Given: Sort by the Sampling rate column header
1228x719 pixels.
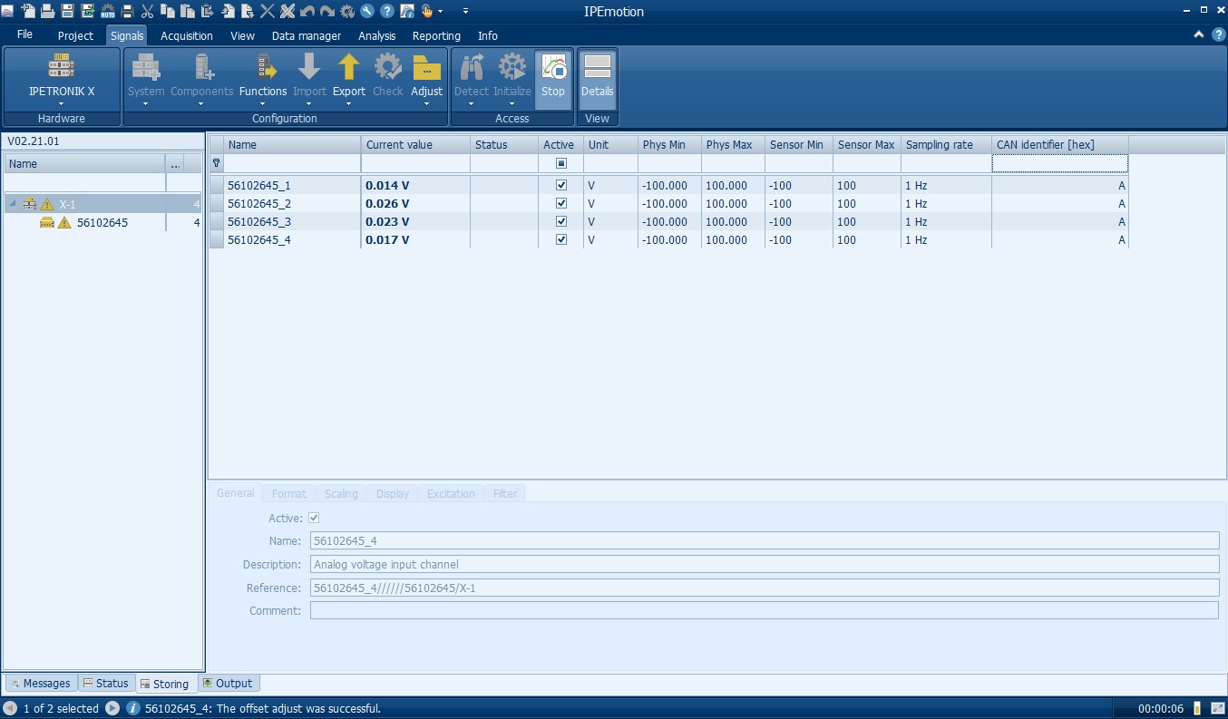Looking at the screenshot, I should [x=946, y=145].
